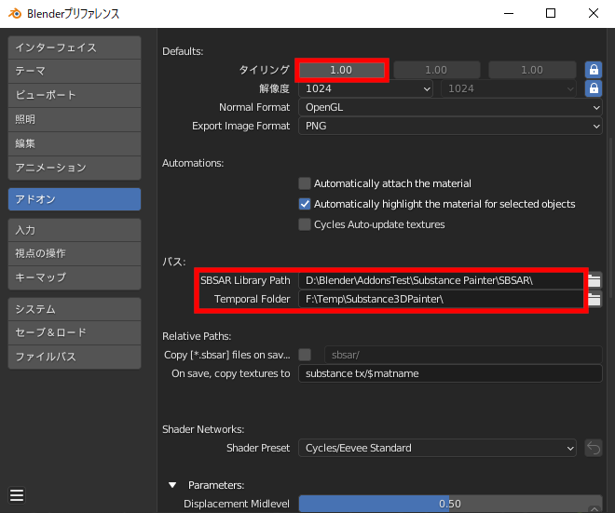Image resolution: width=615 pixels, height=513 pixels.
Task: Toggle Copy sbsar files on save checkbox
Action: [305, 355]
